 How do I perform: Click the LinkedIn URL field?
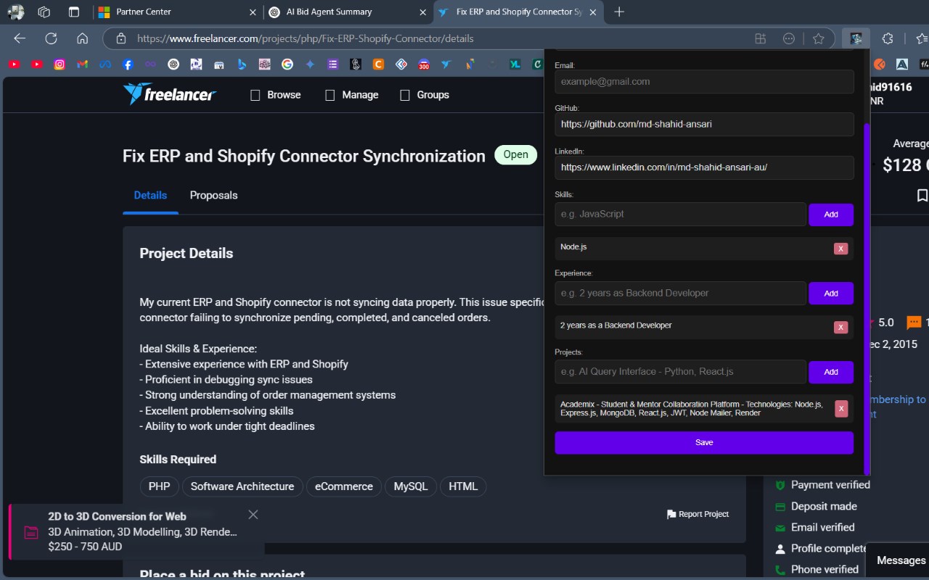[x=704, y=167]
